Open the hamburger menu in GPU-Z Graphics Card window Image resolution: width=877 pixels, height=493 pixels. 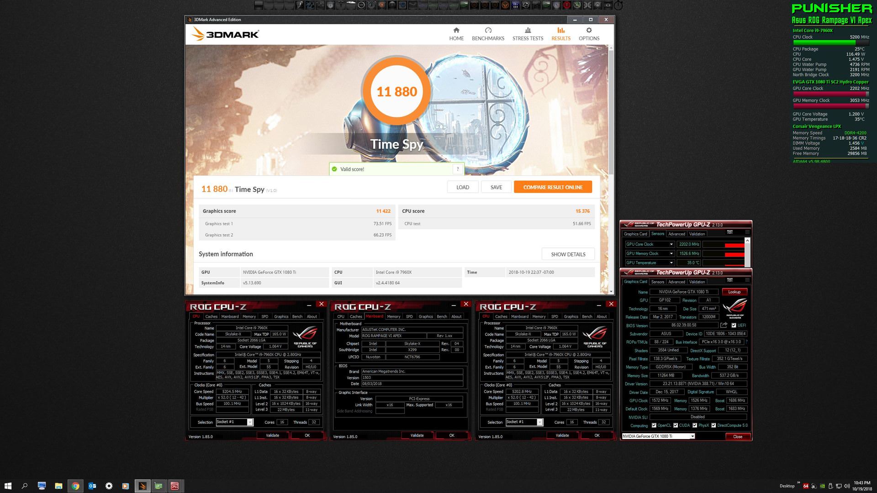pos(747,280)
